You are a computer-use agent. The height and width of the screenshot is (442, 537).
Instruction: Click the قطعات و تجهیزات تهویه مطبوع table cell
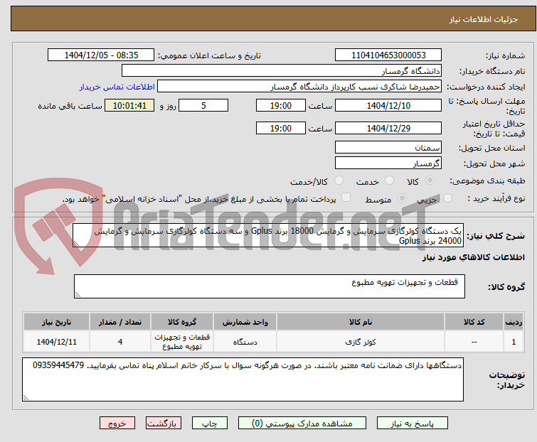pyautogui.click(x=182, y=342)
